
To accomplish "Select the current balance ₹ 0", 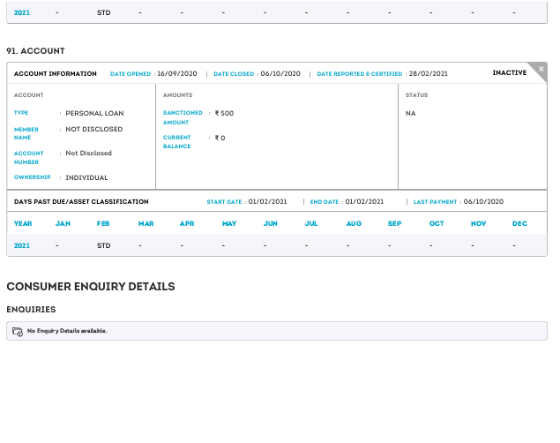I will pos(220,138).
